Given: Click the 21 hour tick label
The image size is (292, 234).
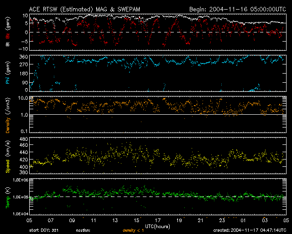Looking at the screenshot, I should pyautogui.click(x=200, y=220).
